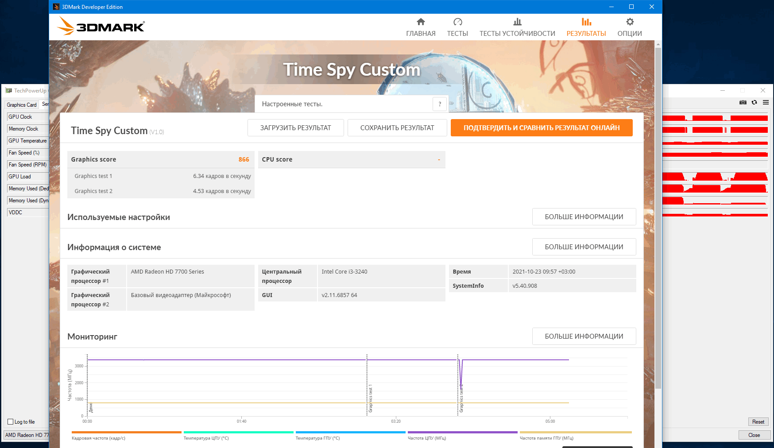Open the РЕЗУЛЬТАТЫ tab
Image resolution: width=774 pixels, height=448 pixels.
point(586,27)
